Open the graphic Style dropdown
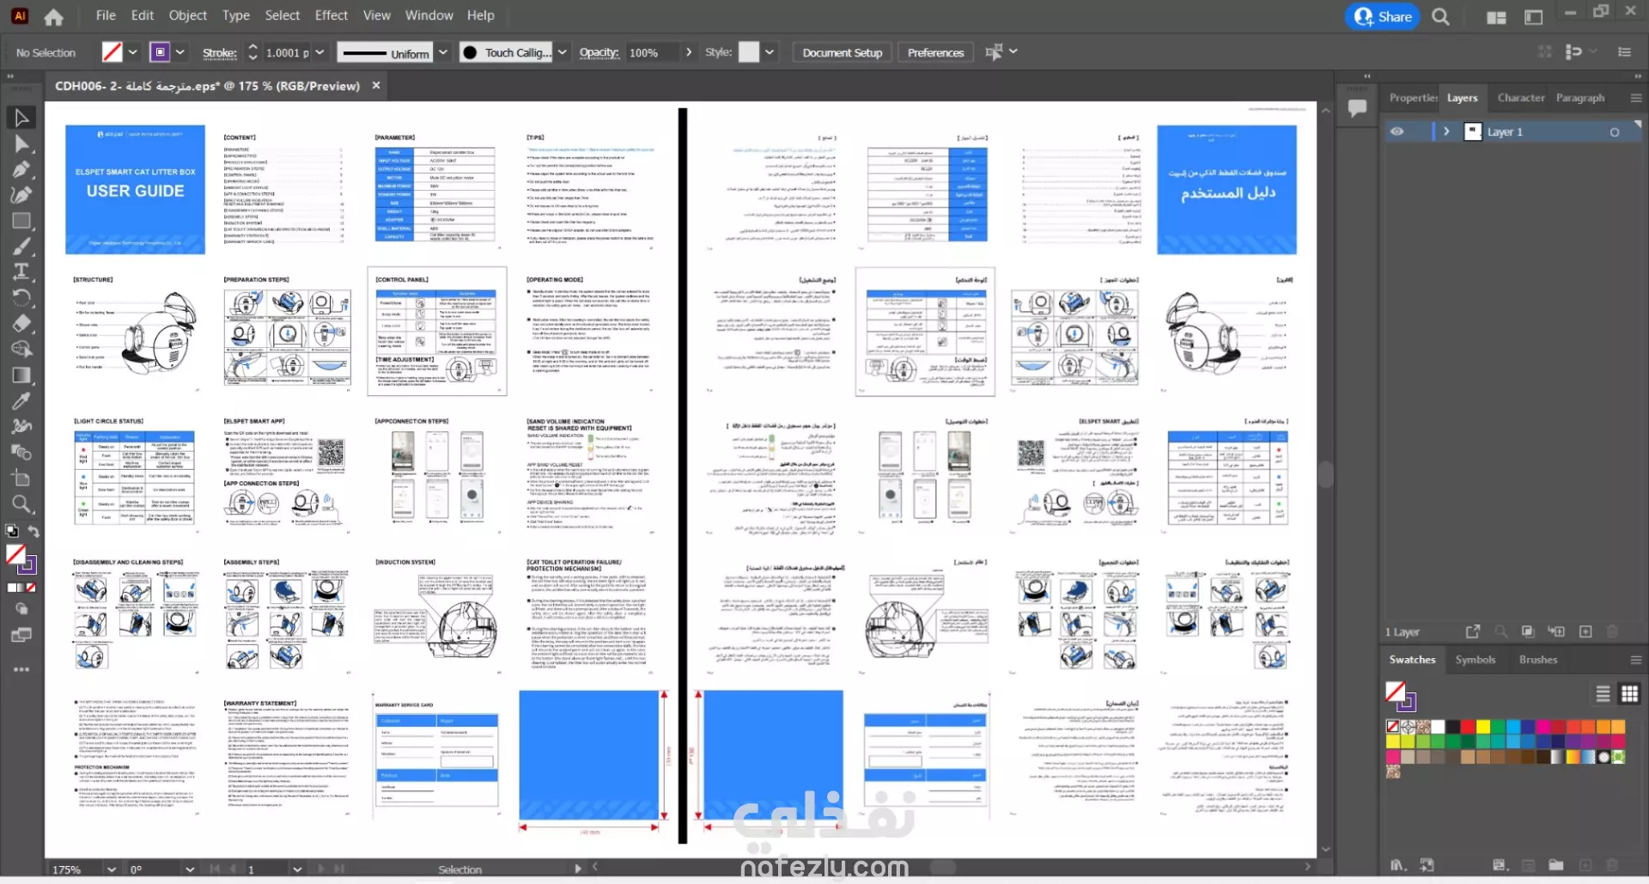The width and height of the screenshot is (1649, 884). click(x=770, y=52)
